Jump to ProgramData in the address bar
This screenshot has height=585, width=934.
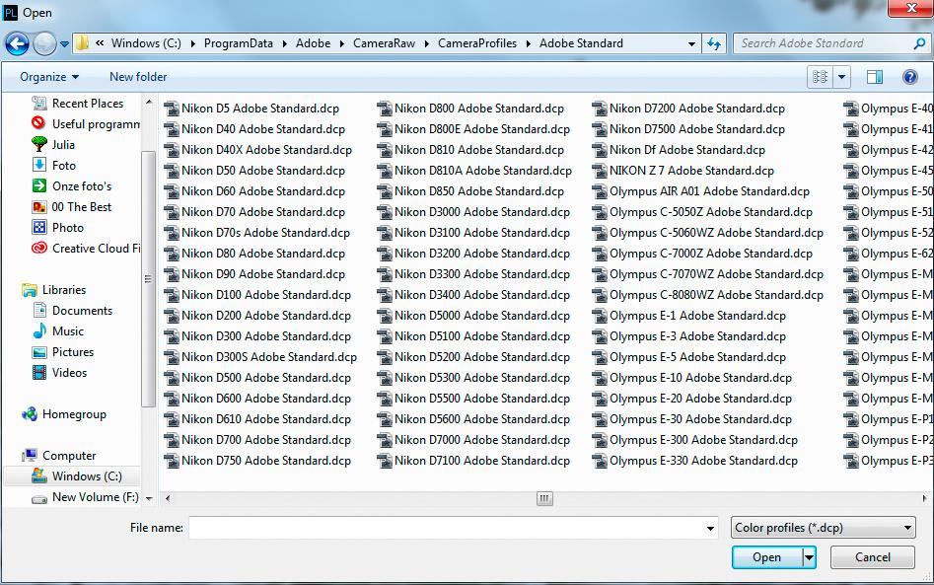pyautogui.click(x=239, y=43)
